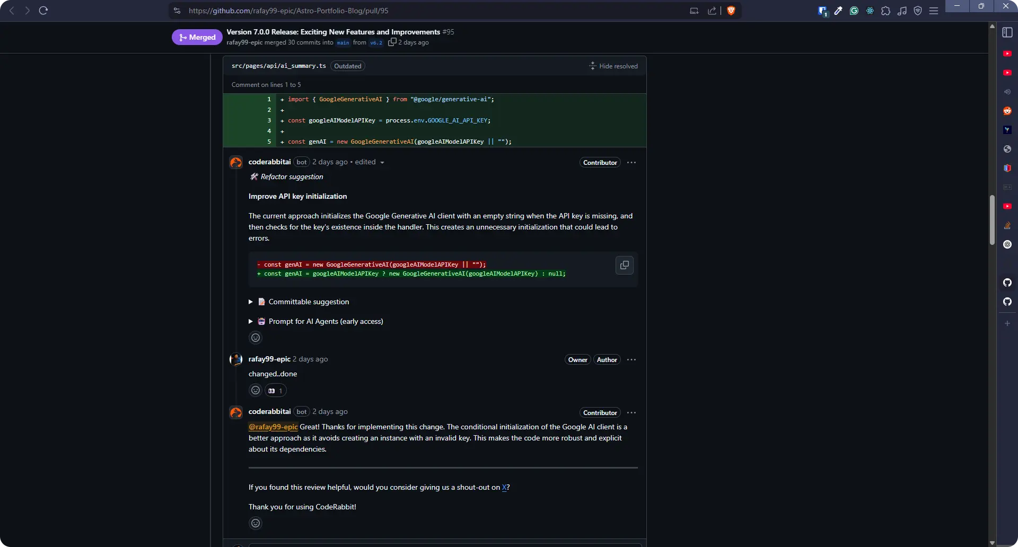Image resolution: width=1018 pixels, height=547 pixels.
Task: Click the Contributor badge on refactor suggestion
Action: pos(600,163)
